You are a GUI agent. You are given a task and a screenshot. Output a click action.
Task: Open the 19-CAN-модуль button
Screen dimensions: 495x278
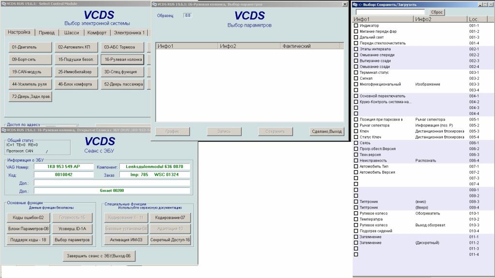pyautogui.click(x=30, y=72)
